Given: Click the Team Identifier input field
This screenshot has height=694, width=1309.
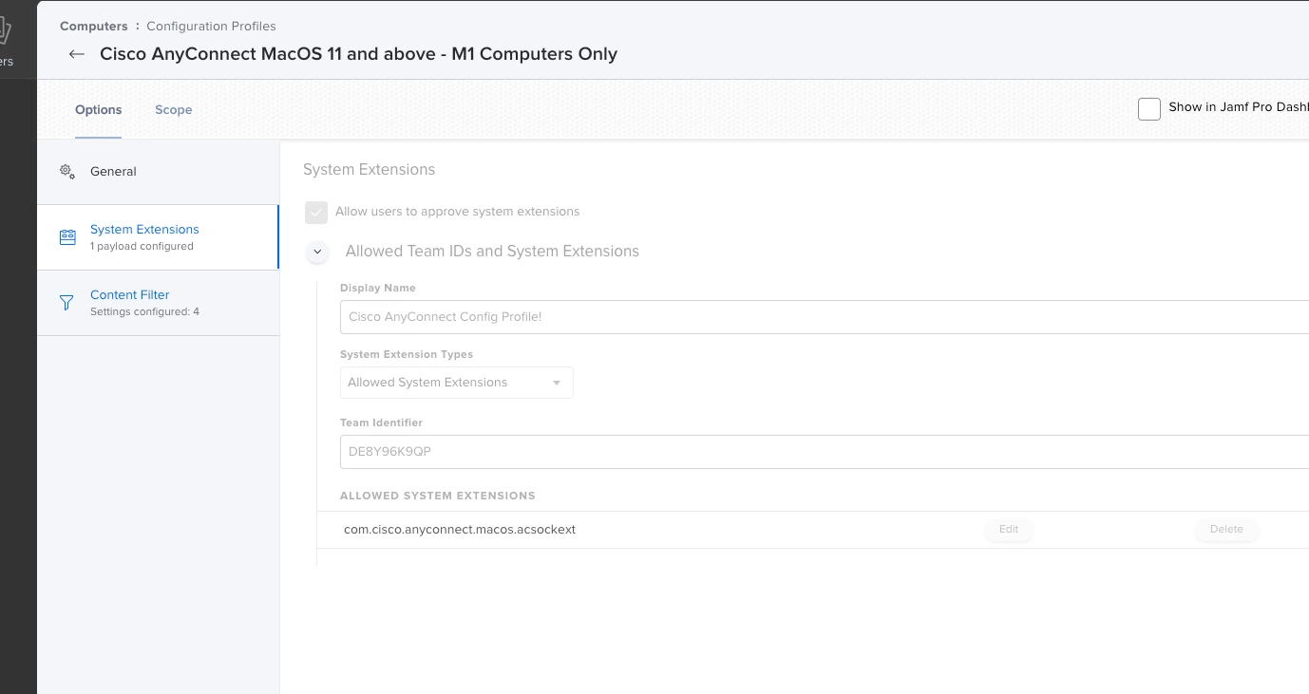Looking at the screenshot, I should coord(825,452).
